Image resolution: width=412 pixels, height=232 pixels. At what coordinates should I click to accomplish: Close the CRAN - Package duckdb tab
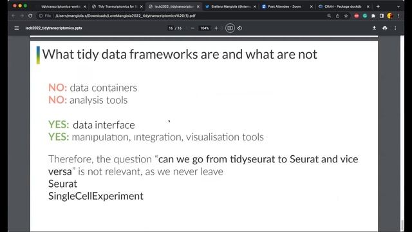click(x=368, y=6)
